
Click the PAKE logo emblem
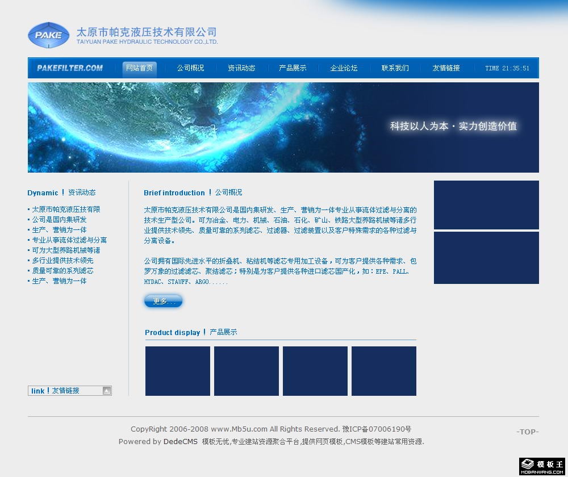(48, 35)
